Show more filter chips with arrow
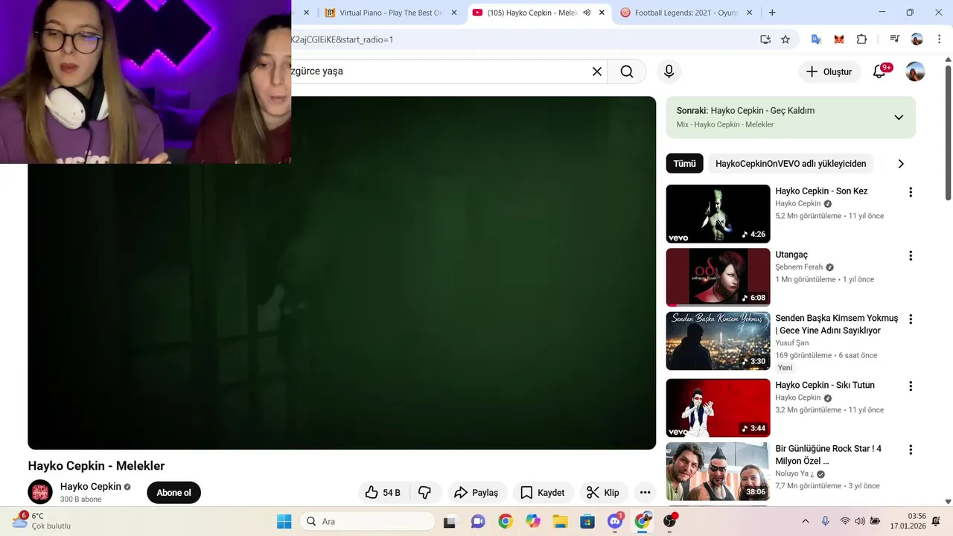Image resolution: width=953 pixels, height=536 pixels. click(x=901, y=164)
